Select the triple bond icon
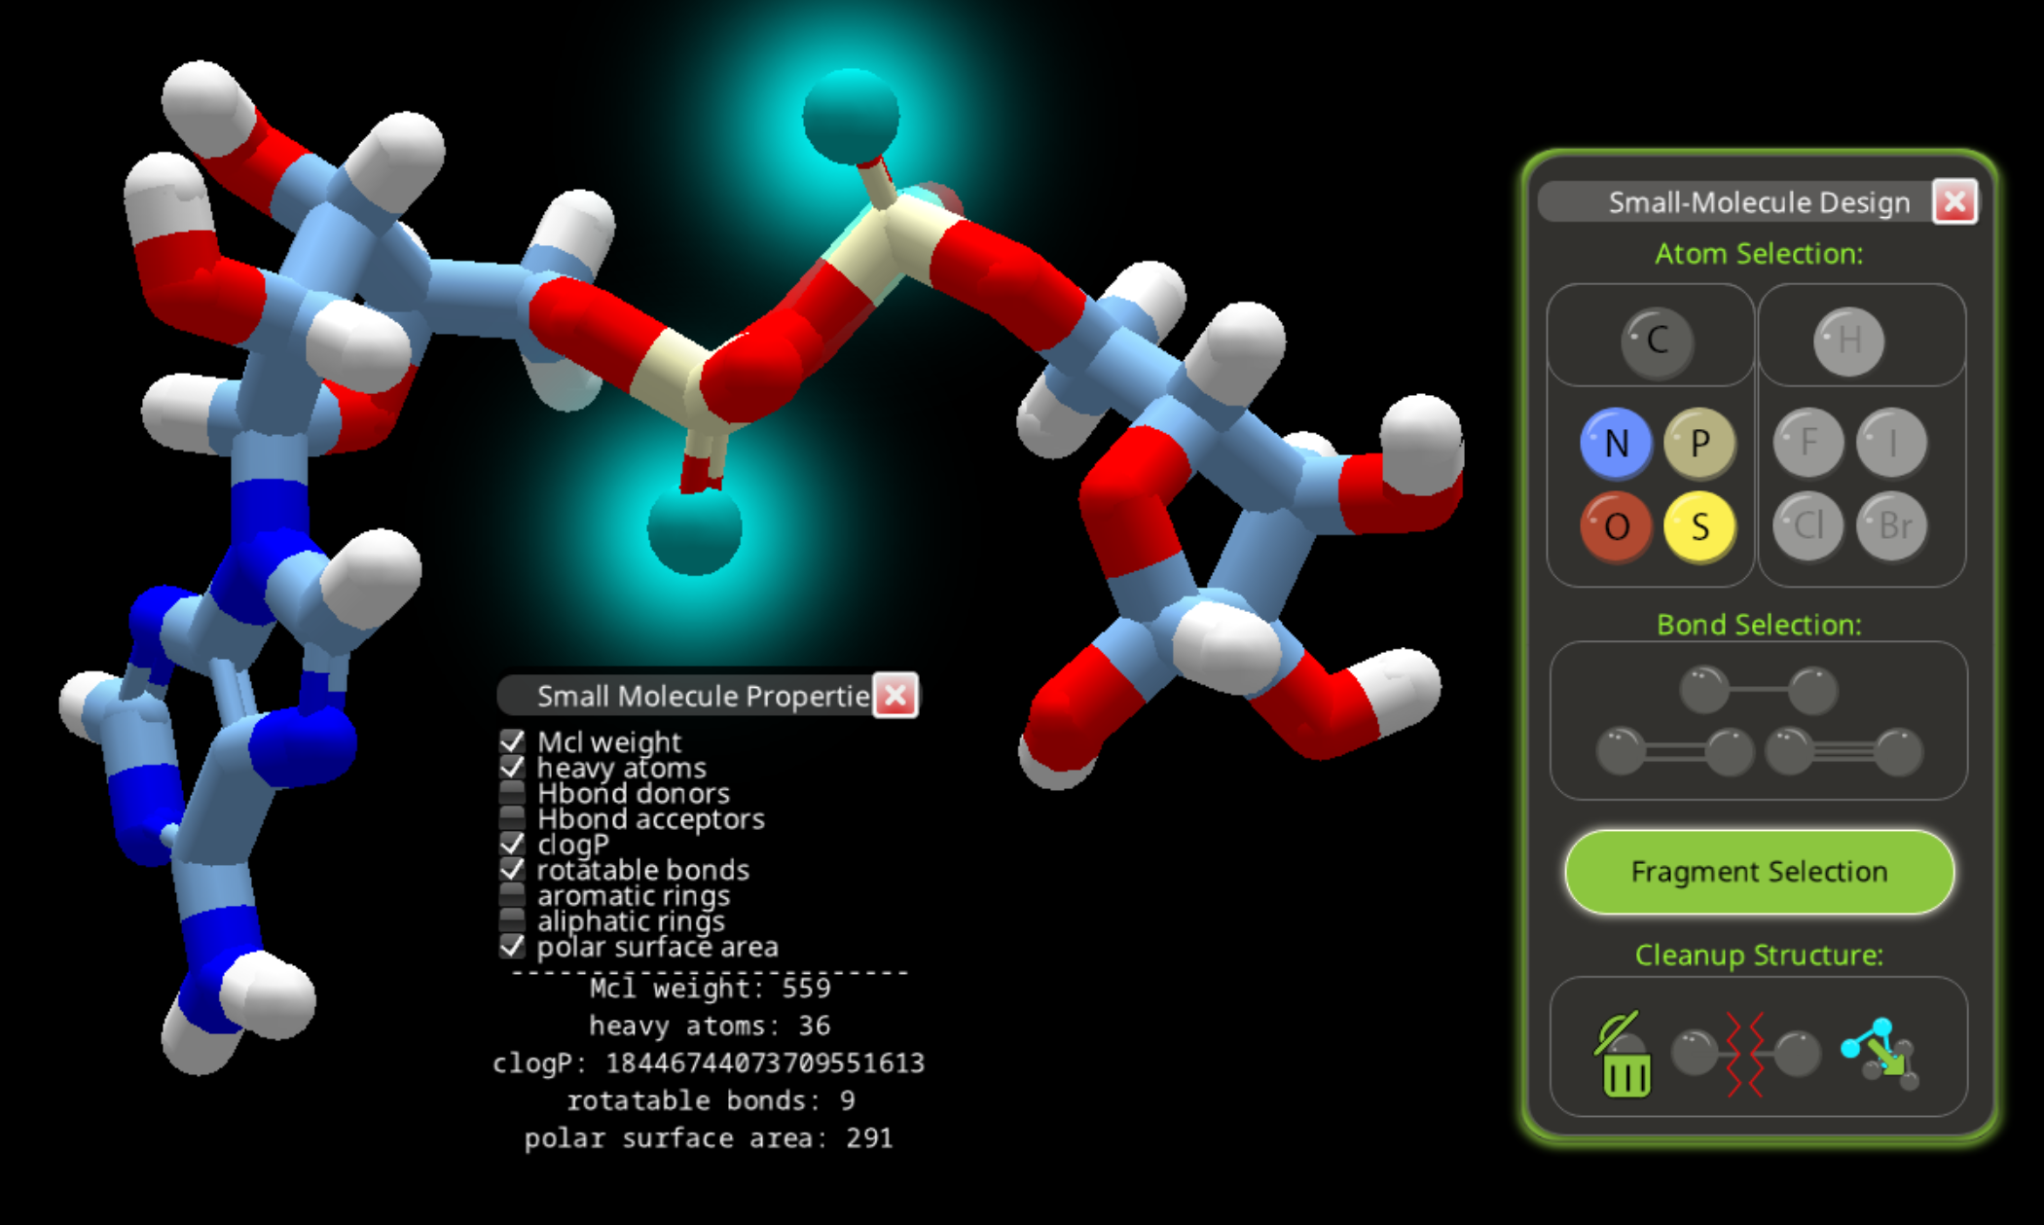The height and width of the screenshot is (1225, 2044). click(x=1843, y=752)
